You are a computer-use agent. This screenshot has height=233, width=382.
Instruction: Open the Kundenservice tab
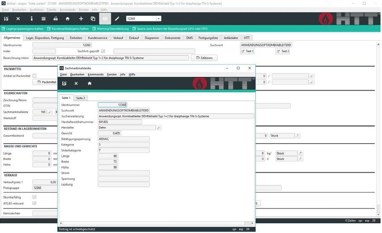(x=98, y=38)
